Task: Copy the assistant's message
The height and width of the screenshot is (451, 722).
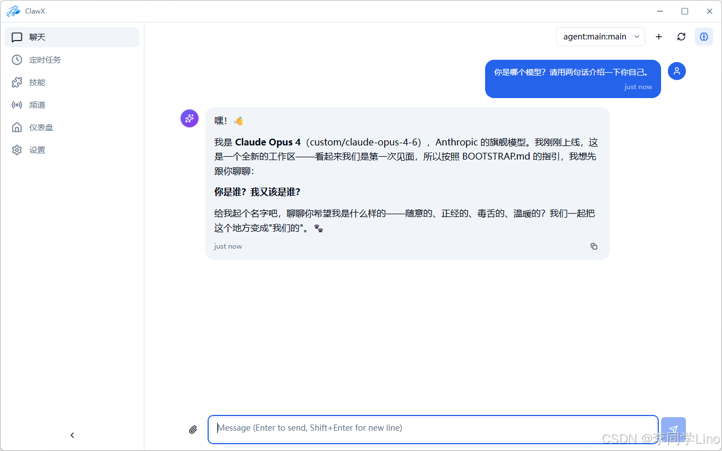Action: (593, 246)
